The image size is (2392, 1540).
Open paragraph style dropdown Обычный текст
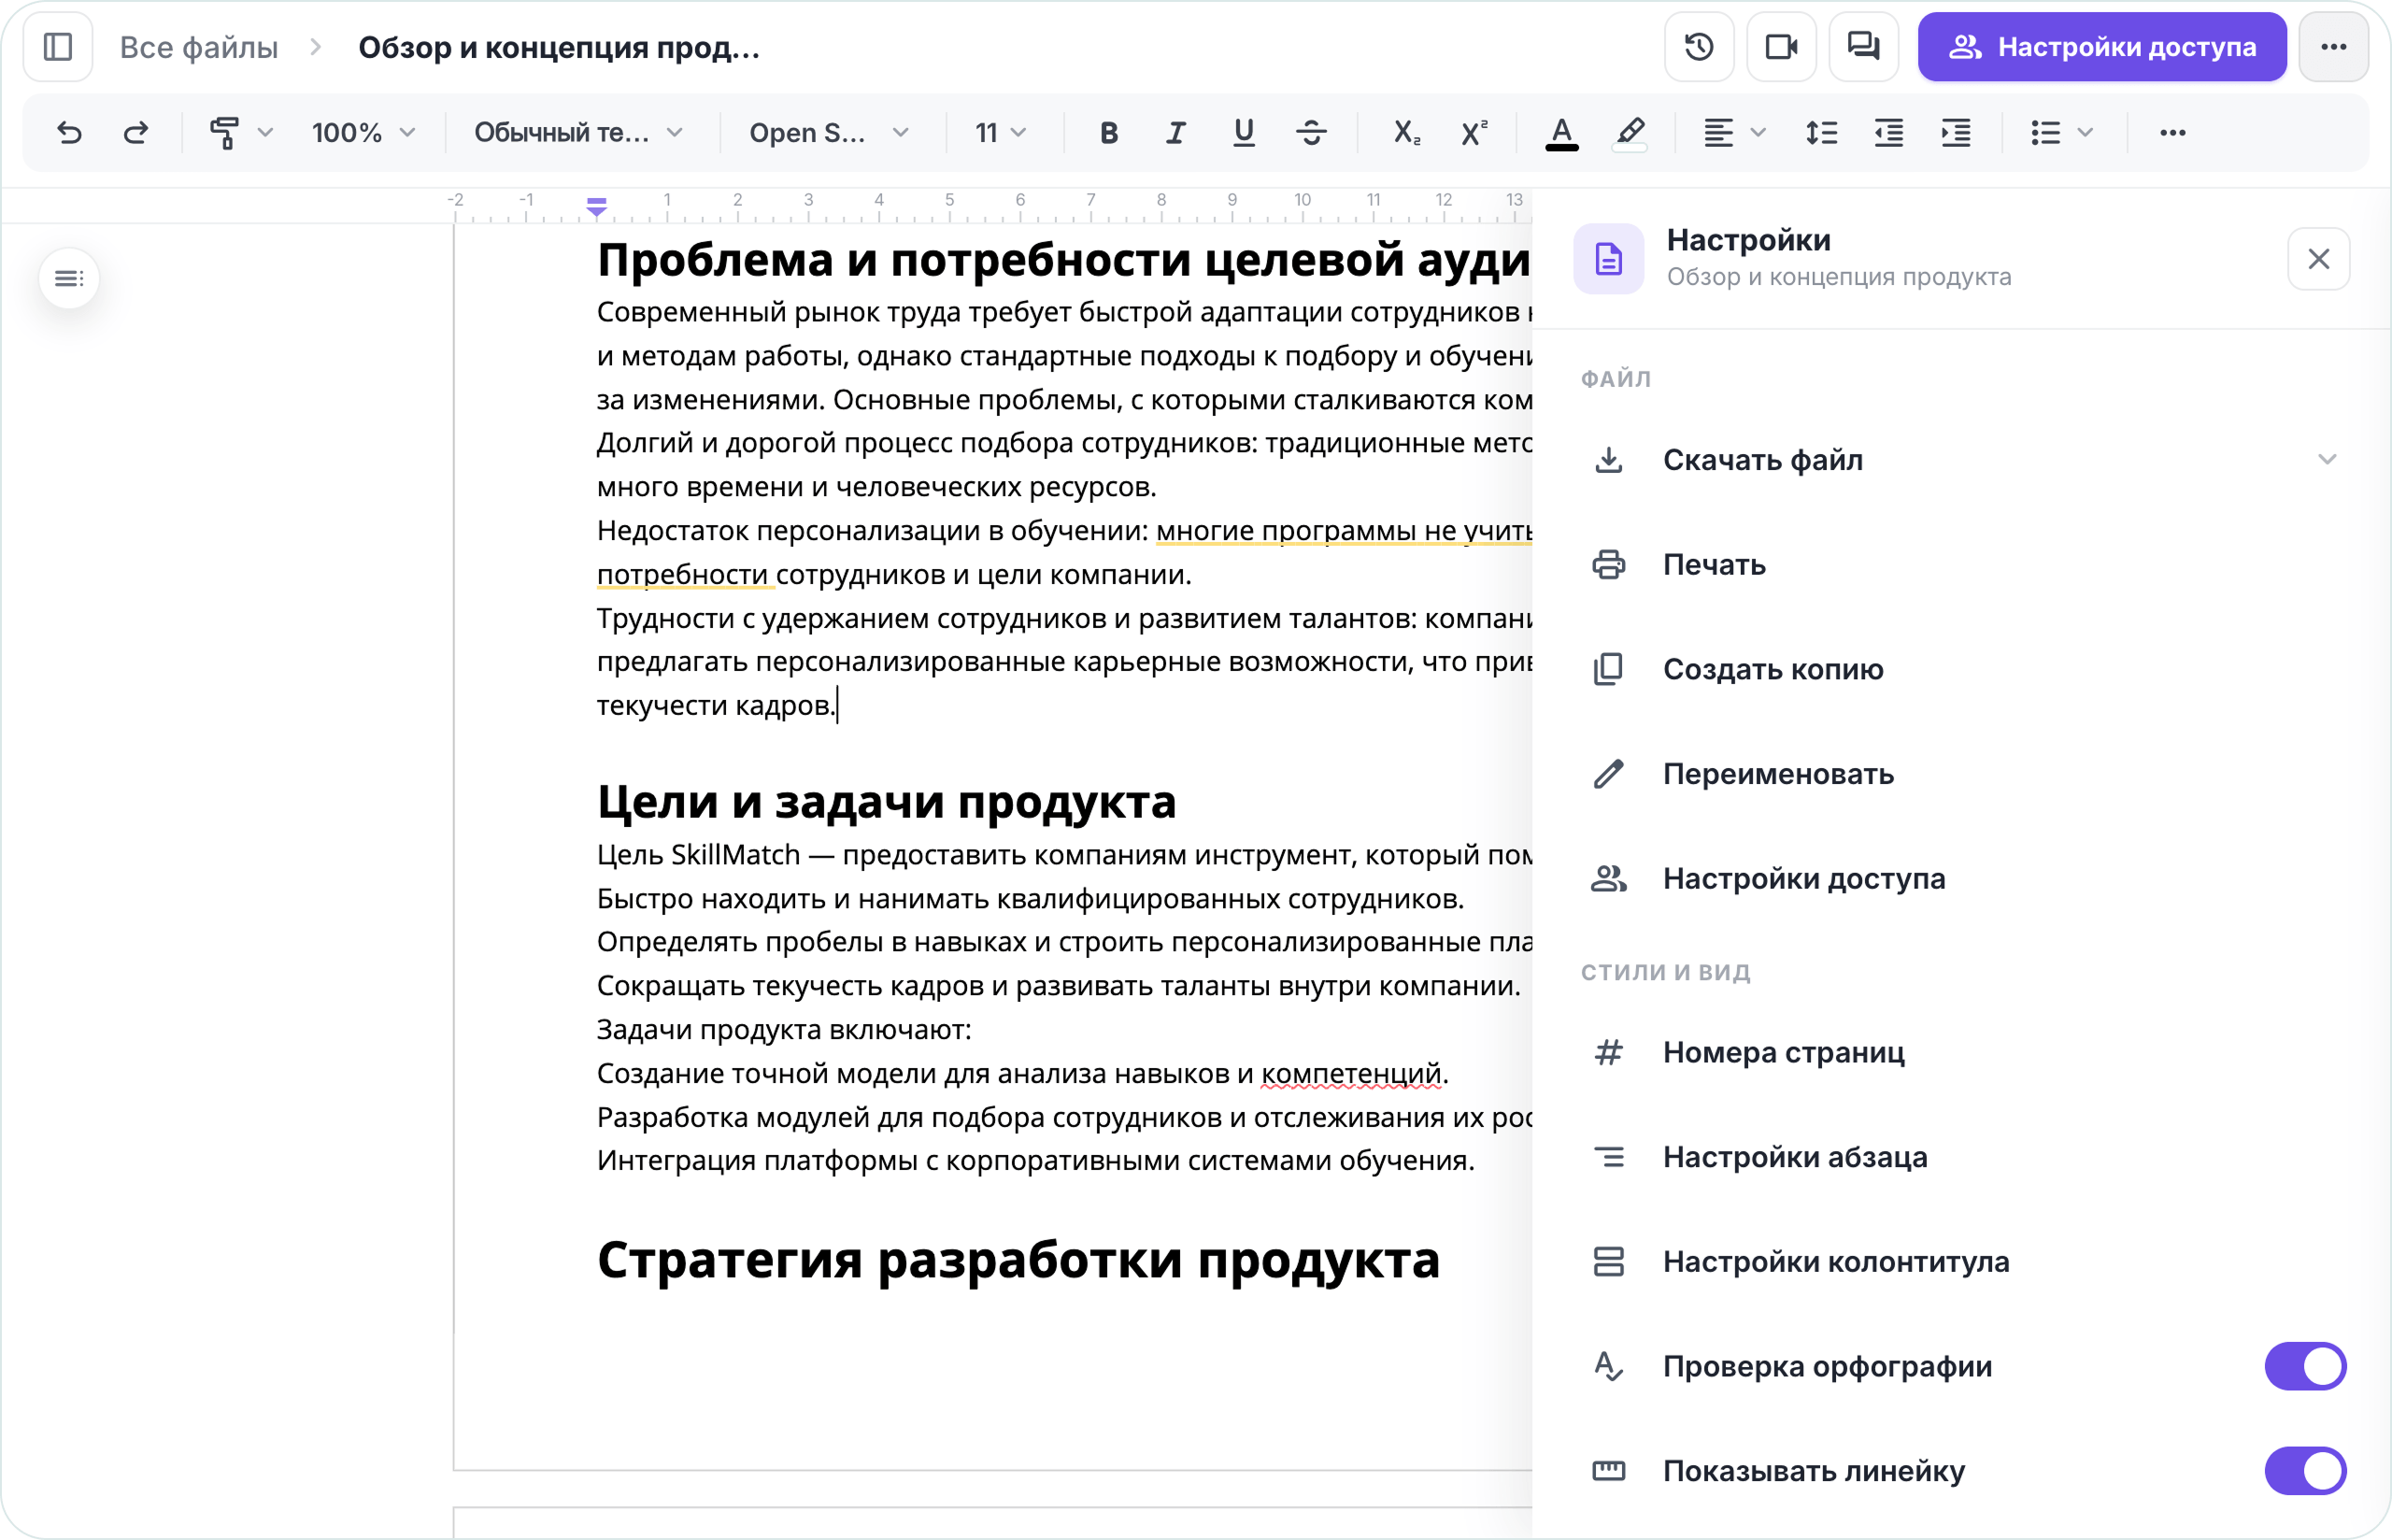578,132
